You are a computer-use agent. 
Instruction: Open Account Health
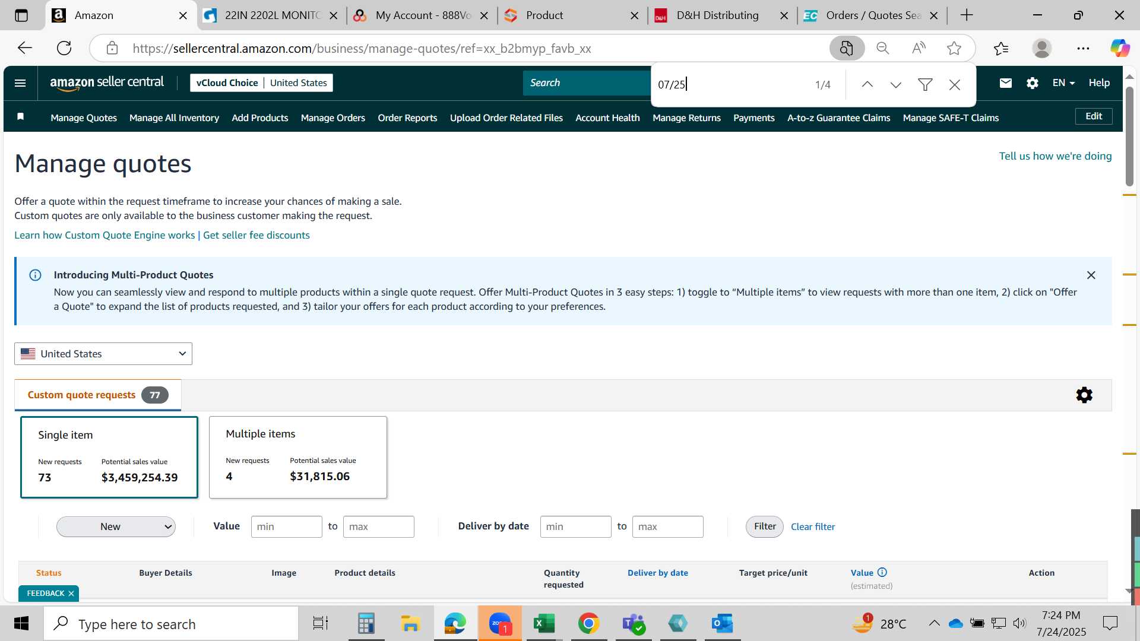607,118
